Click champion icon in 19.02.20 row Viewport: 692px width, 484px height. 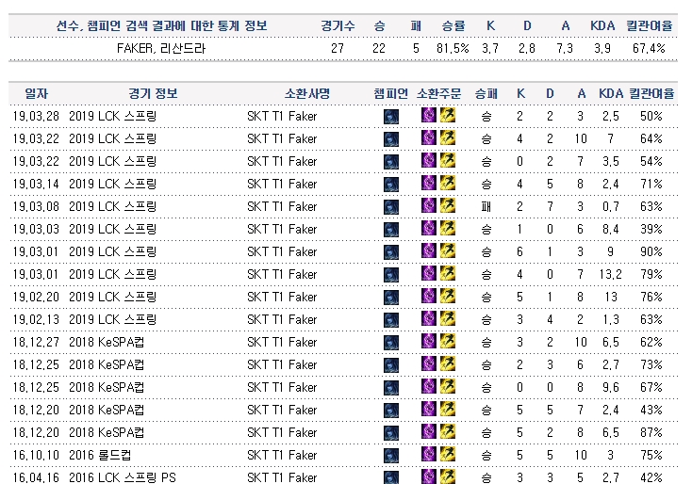(391, 298)
